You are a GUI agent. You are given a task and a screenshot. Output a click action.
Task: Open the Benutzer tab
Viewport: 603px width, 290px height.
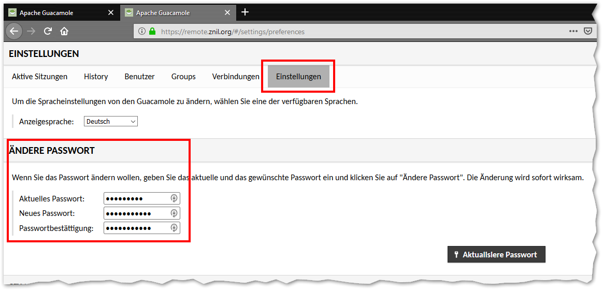(139, 77)
